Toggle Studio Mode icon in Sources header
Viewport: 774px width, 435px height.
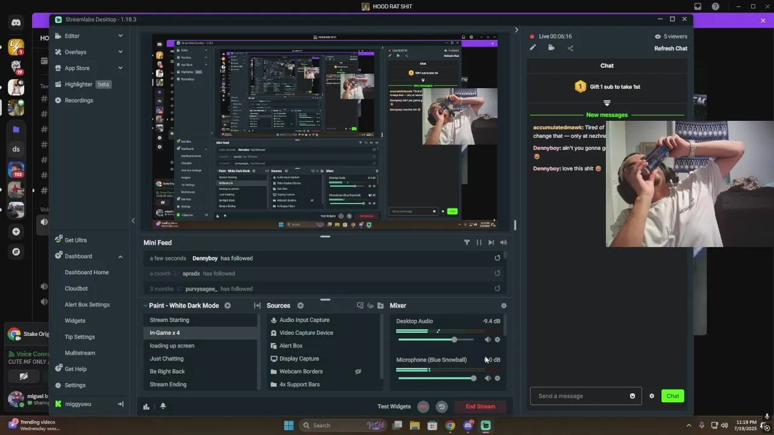click(360, 306)
